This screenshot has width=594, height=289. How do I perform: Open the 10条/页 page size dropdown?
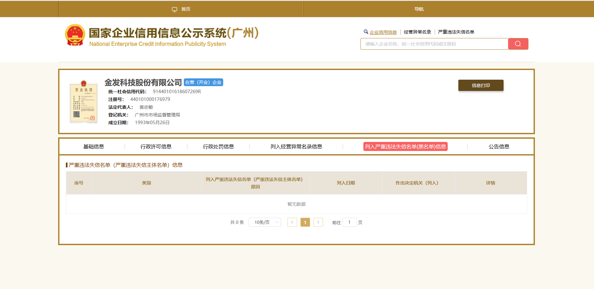pyautogui.click(x=265, y=222)
